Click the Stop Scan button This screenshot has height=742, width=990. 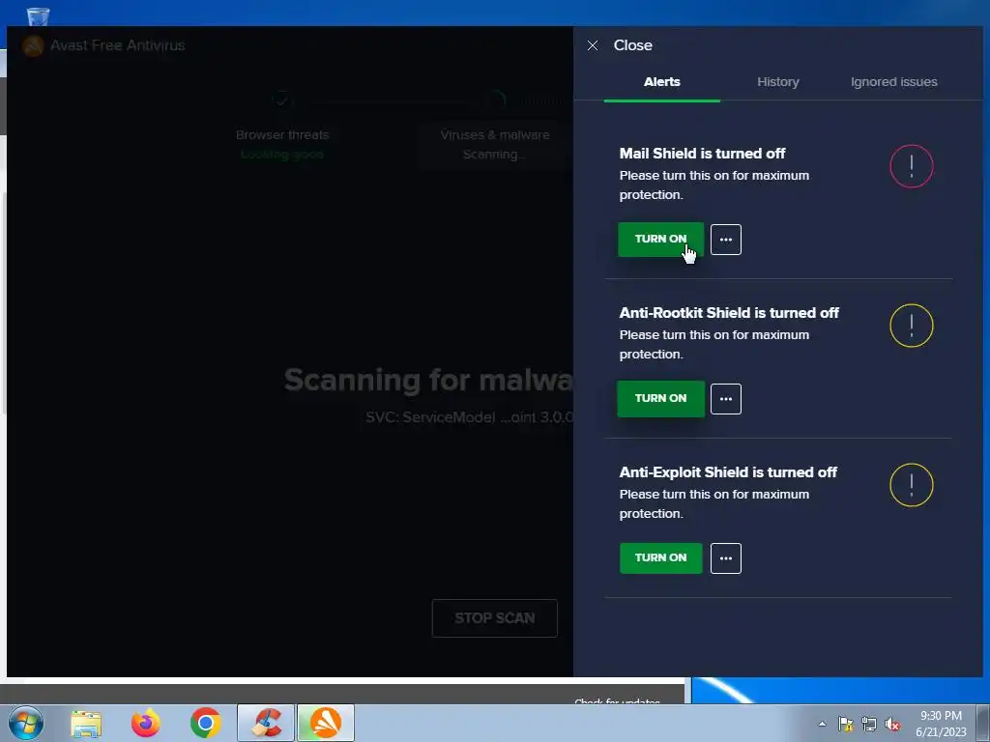coord(494,618)
